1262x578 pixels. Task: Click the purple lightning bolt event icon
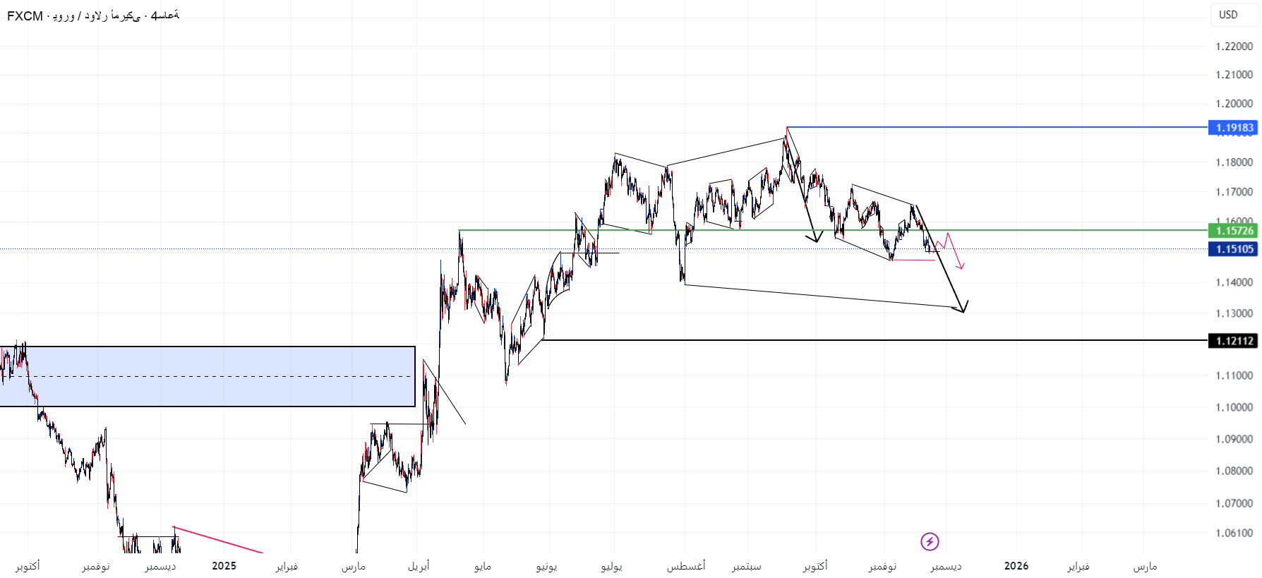click(930, 541)
